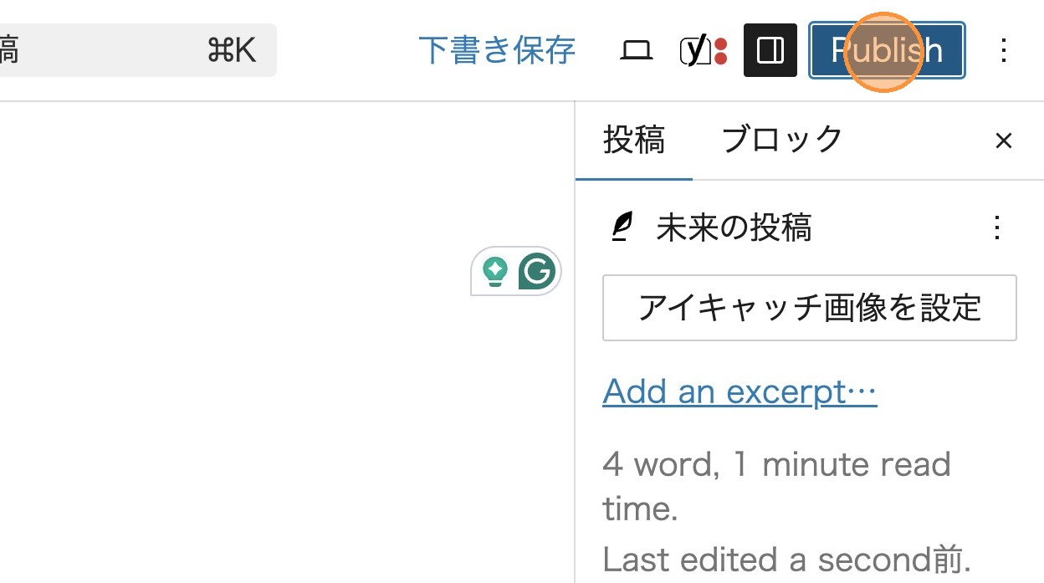Open the Yoast SEO panel icon
The image size is (1044, 583).
coord(704,51)
